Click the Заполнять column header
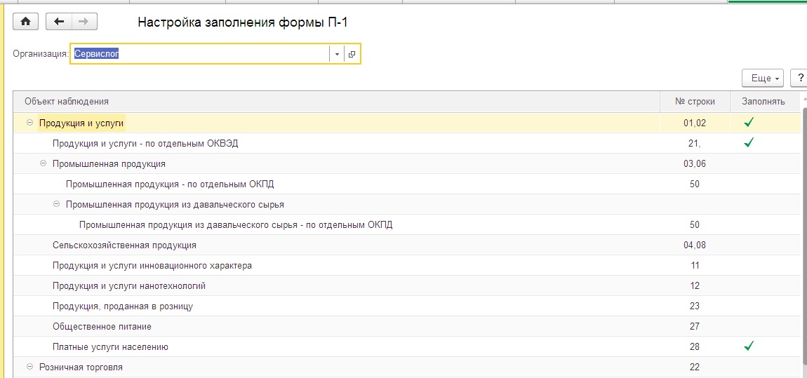 [765, 102]
